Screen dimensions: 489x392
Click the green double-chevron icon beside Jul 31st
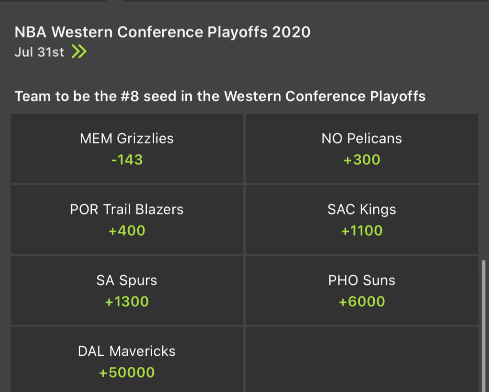click(x=79, y=52)
